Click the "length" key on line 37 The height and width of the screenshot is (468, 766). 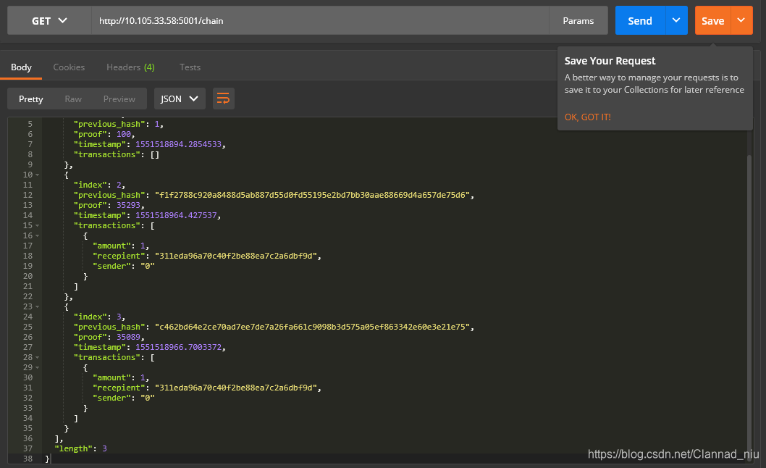73,449
